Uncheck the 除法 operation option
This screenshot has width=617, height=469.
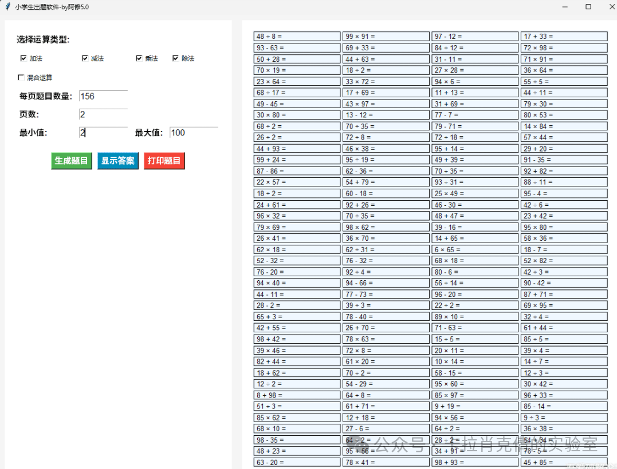pyautogui.click(x=175, y=58)
